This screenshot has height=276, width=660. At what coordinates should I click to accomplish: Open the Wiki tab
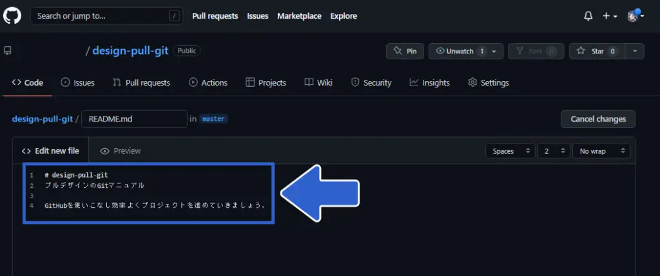pos(318,83)
